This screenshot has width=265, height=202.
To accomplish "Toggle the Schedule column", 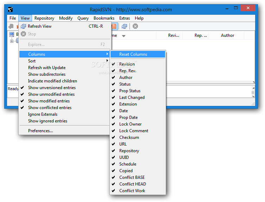I will 138,164.
